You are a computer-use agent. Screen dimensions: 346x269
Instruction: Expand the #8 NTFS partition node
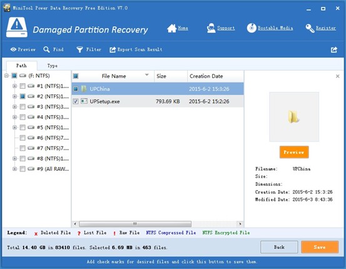click(14, 158)
